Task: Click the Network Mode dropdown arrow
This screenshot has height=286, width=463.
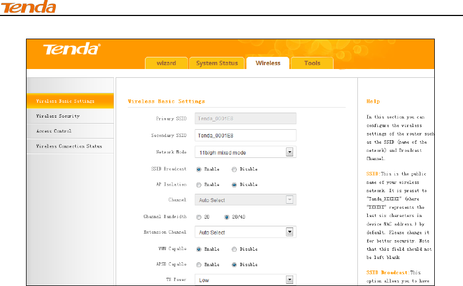Action: 290,152
